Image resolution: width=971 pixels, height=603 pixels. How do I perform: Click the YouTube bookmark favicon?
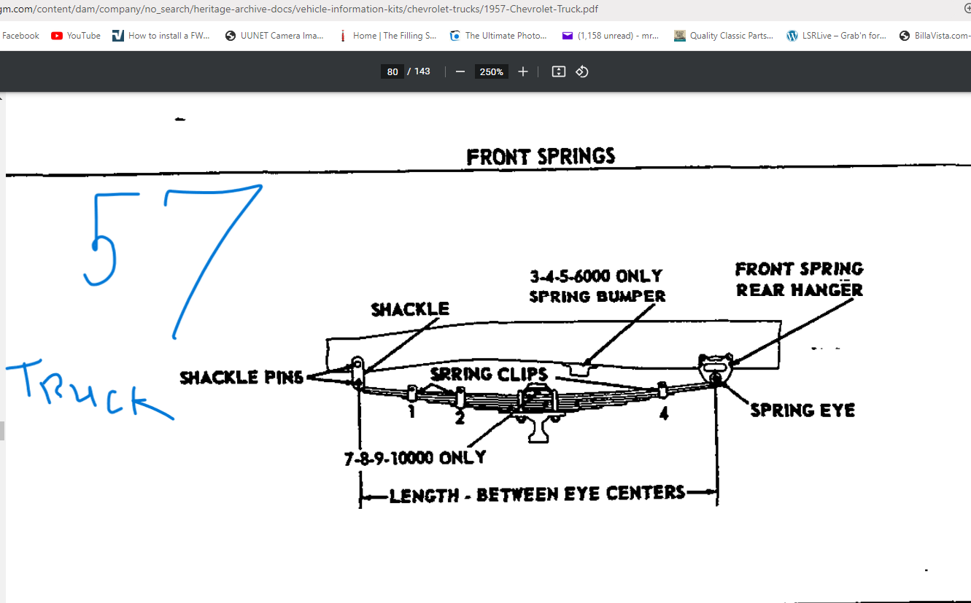tap(57, 36)
